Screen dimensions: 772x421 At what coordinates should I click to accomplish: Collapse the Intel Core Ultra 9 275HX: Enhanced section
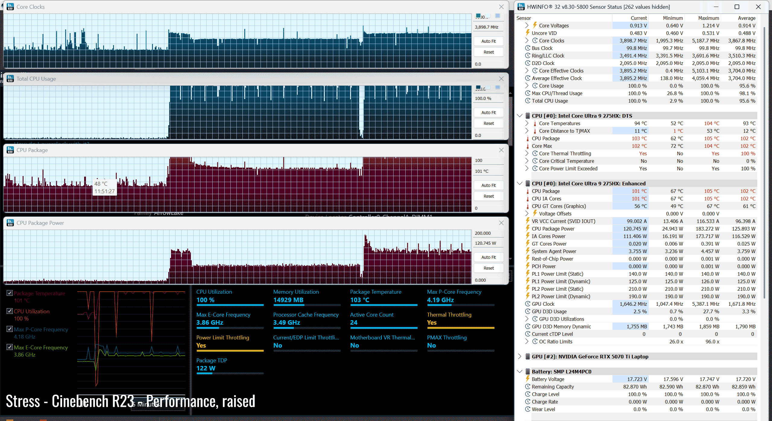tap(520, 183)
